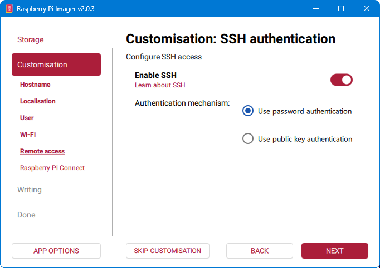
Task: Go back with the BACK button
Action: click(x=260, y=251)
